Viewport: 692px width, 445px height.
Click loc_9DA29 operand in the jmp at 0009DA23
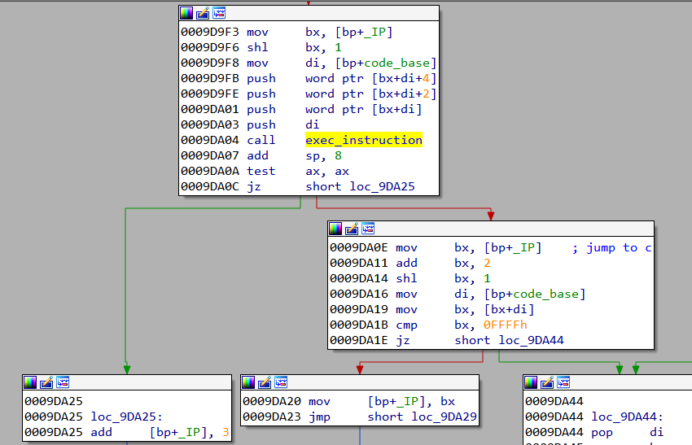pos(445,417)
